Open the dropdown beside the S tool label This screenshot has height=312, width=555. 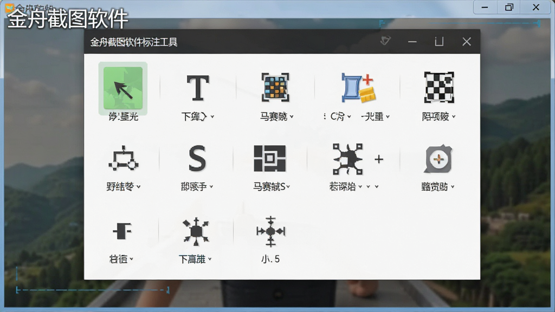211,186
